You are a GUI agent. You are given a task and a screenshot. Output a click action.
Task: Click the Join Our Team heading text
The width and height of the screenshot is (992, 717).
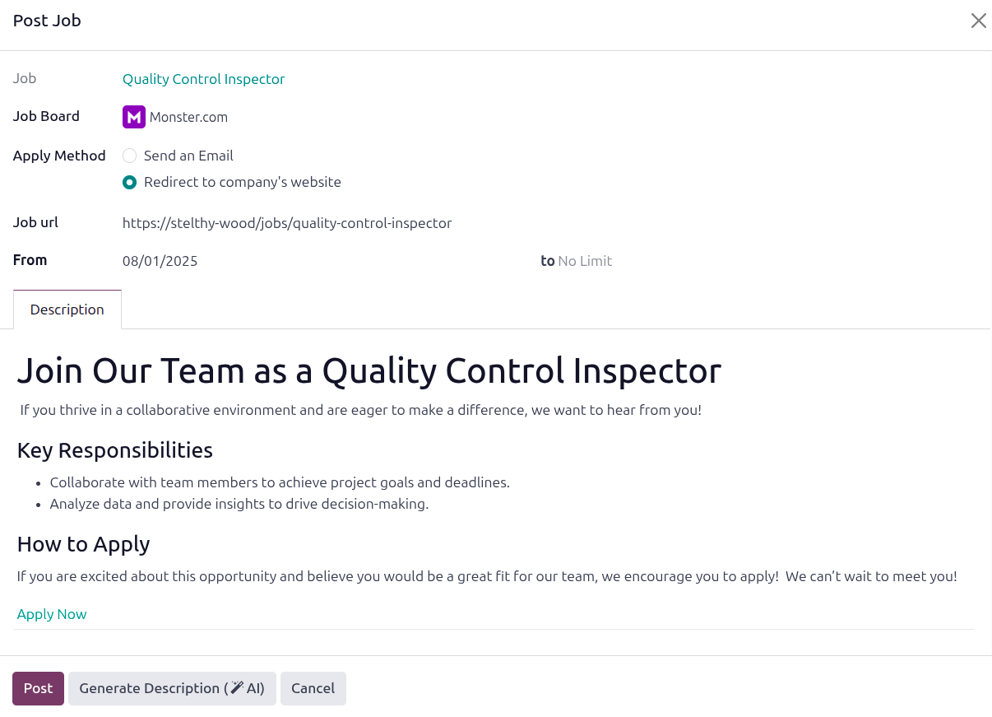369,370
